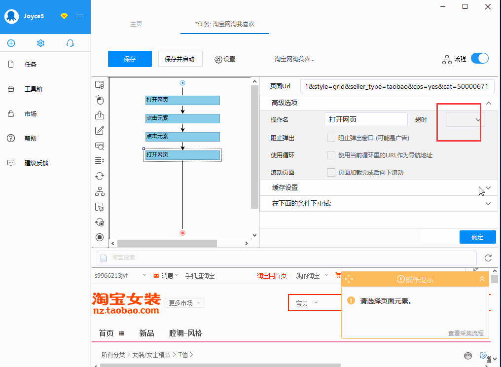Viewport: 501px width, 367px height.
Task: Open the sidebar settings gear icon
Action: (40, 43)
